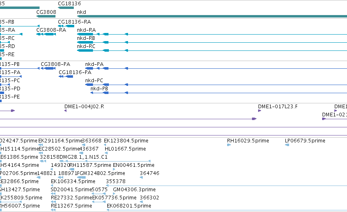
Task: Click the 50575 feature label
Action: click(x=99, y=190)
